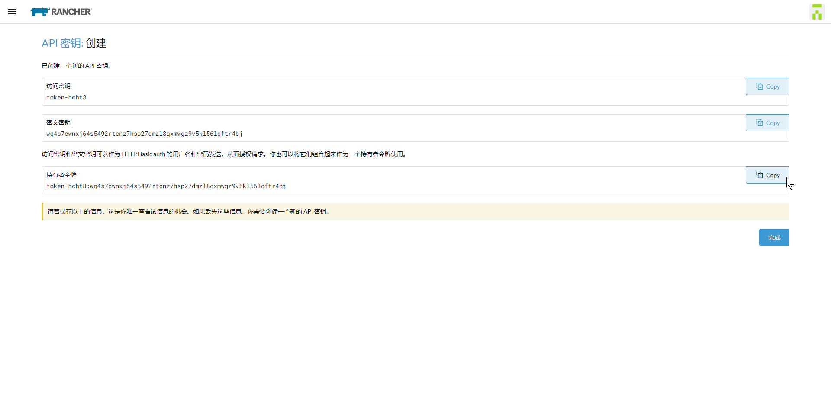Click the 访问密钥 field label

point(58,86)
